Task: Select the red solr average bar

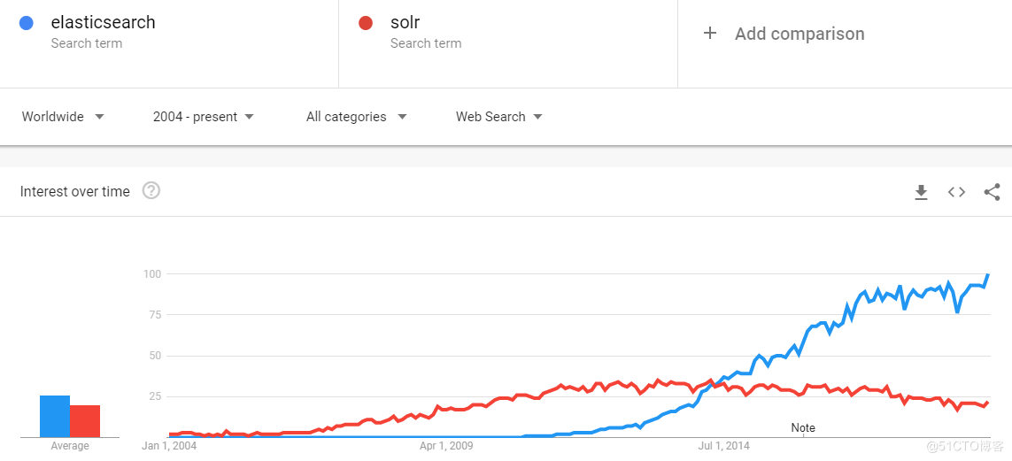Action: click(85, 421)
